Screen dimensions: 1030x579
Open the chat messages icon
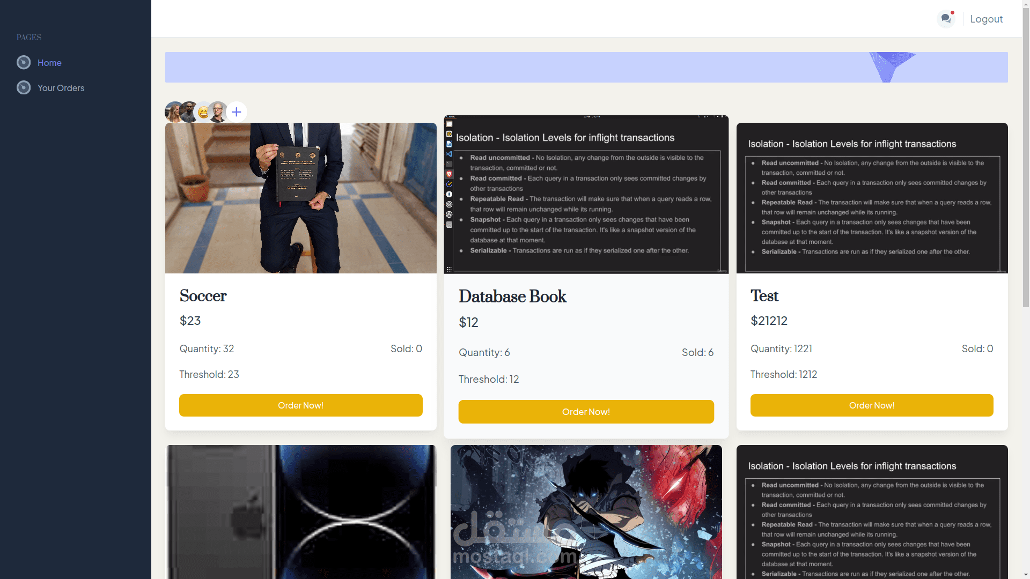(945, 19)
